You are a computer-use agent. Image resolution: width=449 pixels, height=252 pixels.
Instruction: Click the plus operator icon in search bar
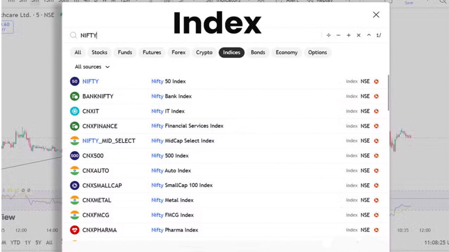click(349, 35)
